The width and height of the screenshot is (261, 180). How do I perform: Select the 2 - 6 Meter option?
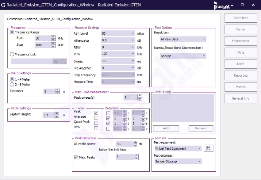click(12, 85)
